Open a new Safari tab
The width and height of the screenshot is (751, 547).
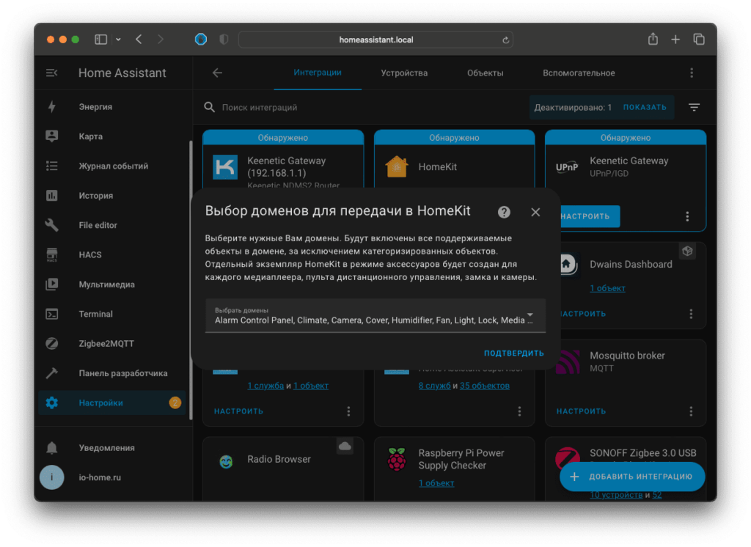675,40
